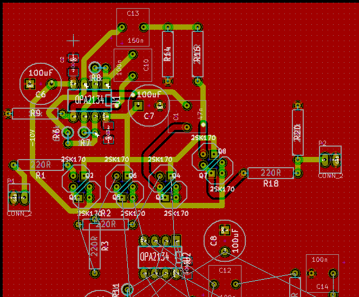Select the Q2 transistor label

[89, 175]
